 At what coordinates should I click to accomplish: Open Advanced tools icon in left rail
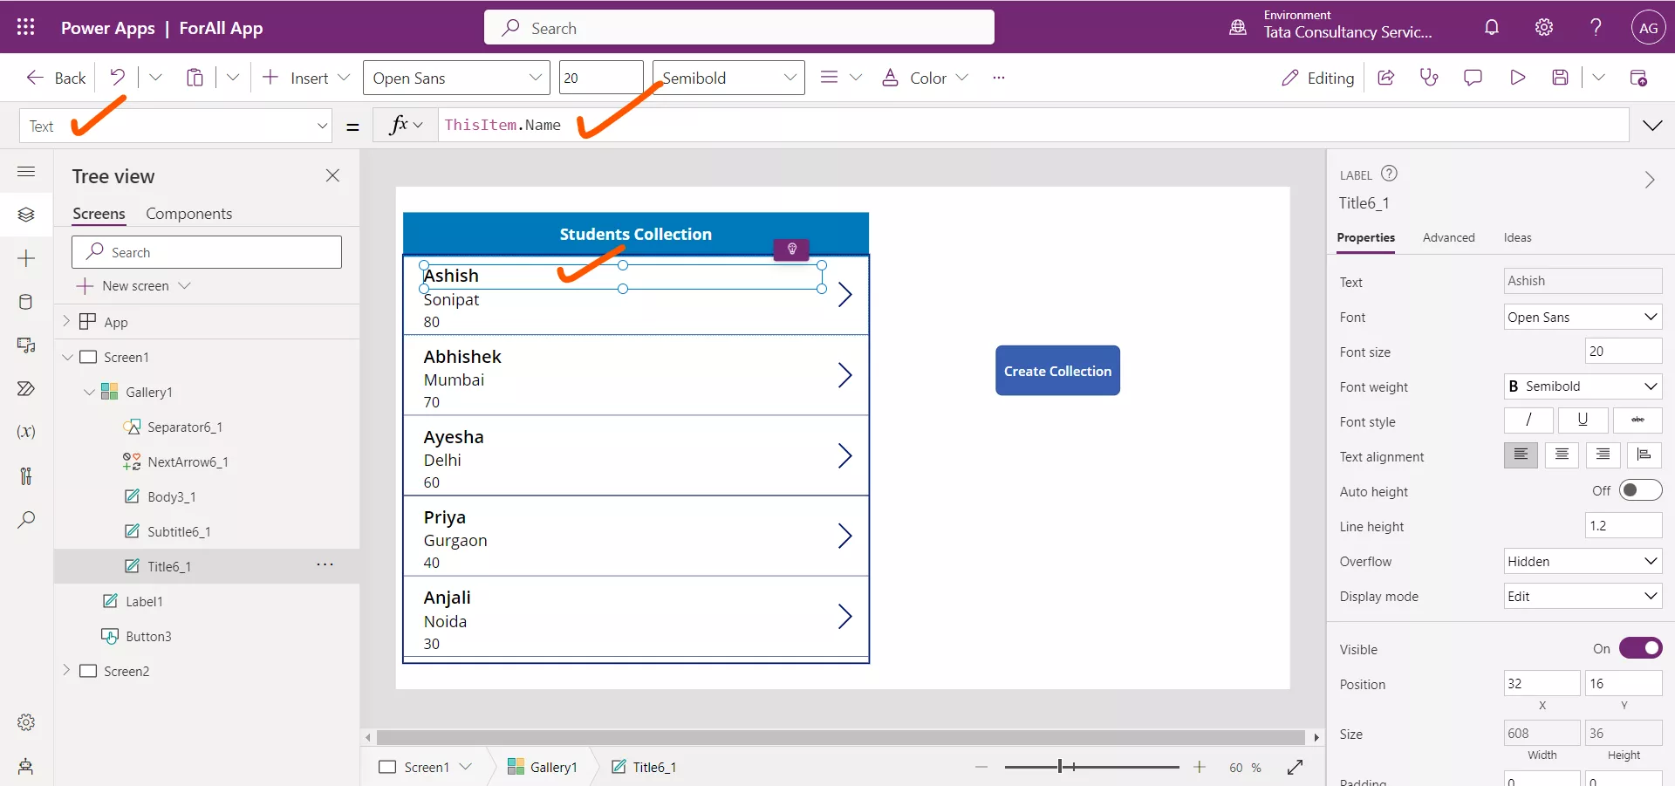pyautogui.click(x=26, y=475)
